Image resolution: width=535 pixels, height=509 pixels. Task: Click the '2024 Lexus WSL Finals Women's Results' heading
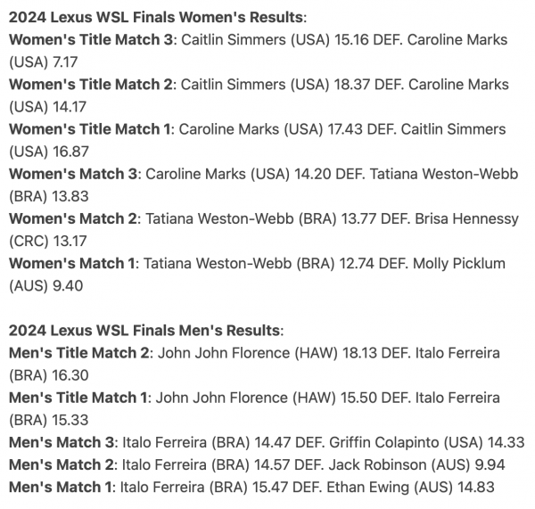coord(155,18)
